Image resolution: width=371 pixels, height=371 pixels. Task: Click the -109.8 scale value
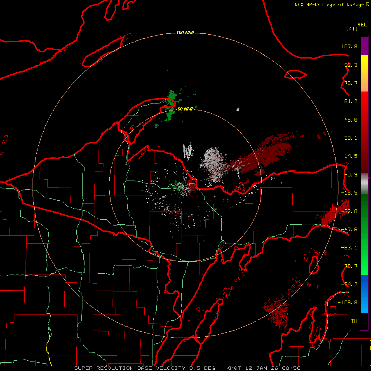(x=348, y=303)
